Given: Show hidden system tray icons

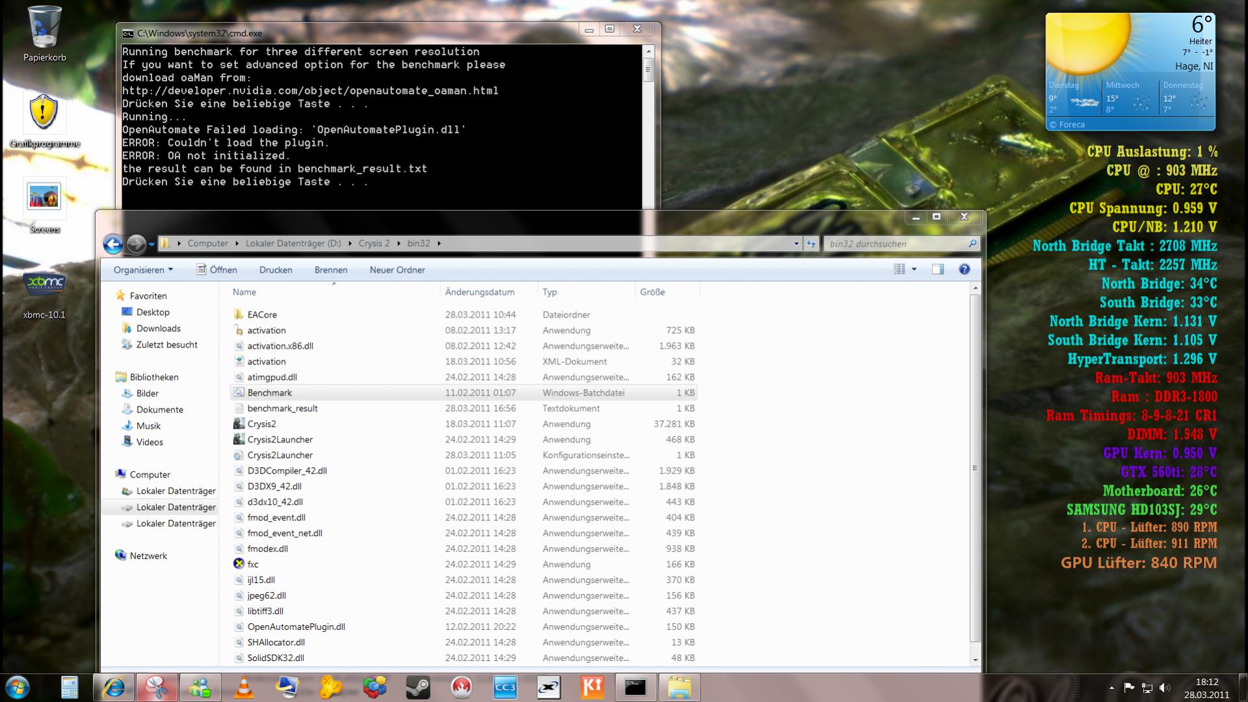Looking at the screenshot, I should (1111, 688).
